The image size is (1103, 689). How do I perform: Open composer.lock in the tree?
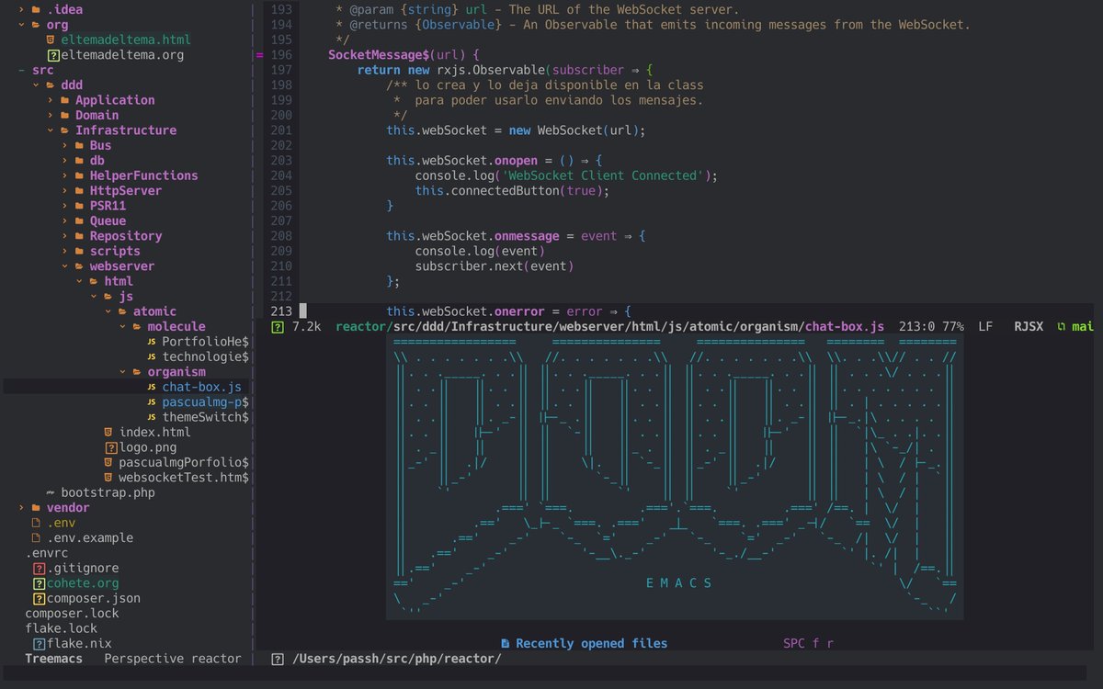[73, 614]
